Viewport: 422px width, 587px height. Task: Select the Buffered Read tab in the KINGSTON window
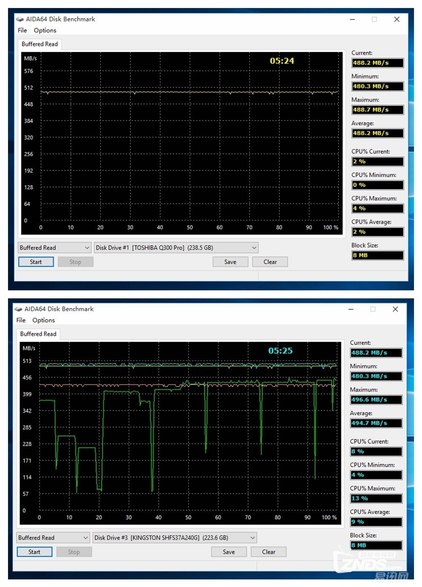38,334
